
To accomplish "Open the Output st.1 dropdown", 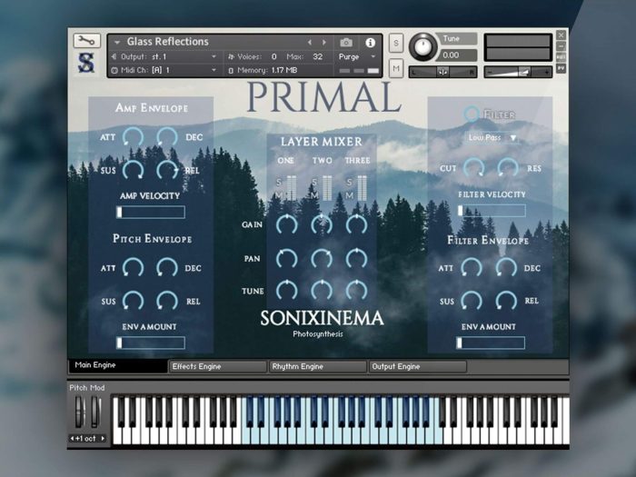I will [x=164, y=56].
